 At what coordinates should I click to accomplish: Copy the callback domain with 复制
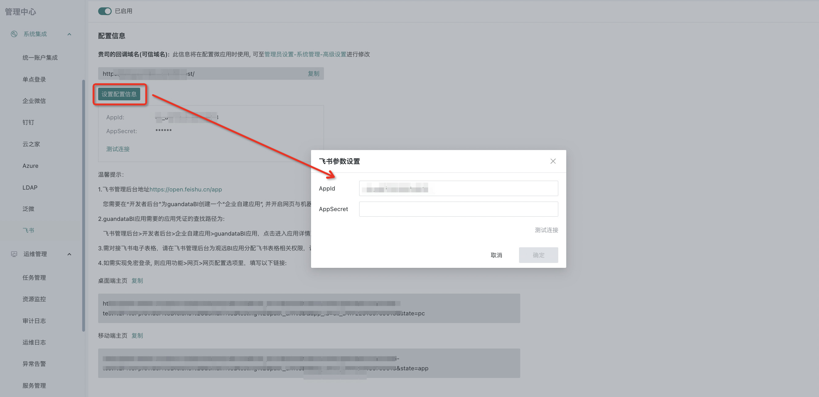click(313, 74)
